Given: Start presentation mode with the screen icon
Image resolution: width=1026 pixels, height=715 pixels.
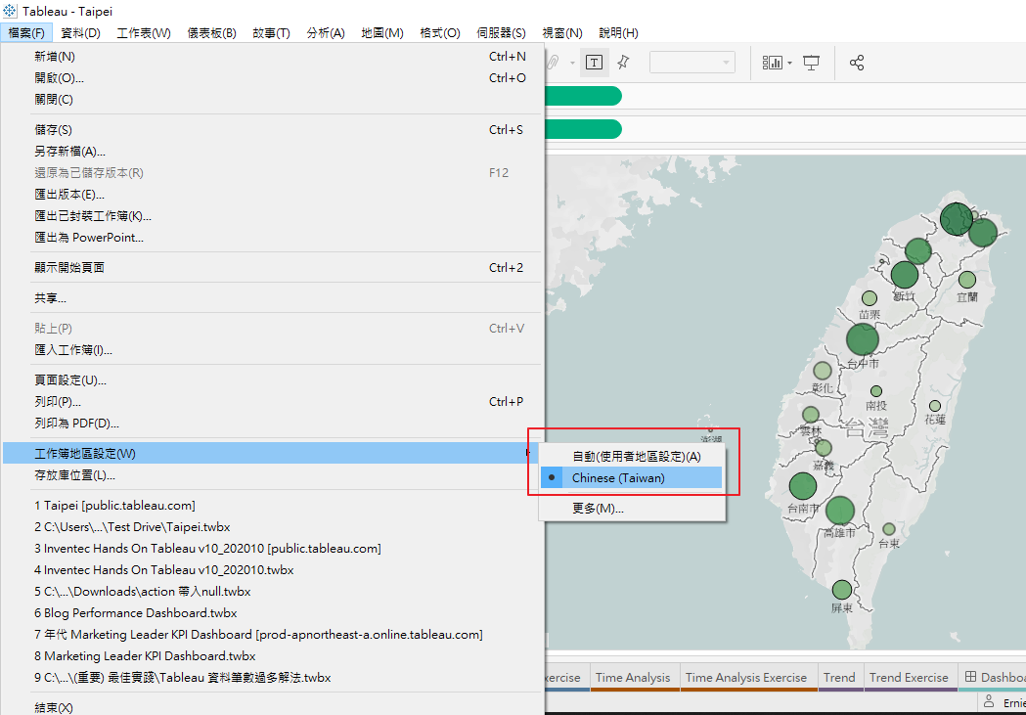Looking at the screenshot, I should pyautogui.click(x=812, y=63).
